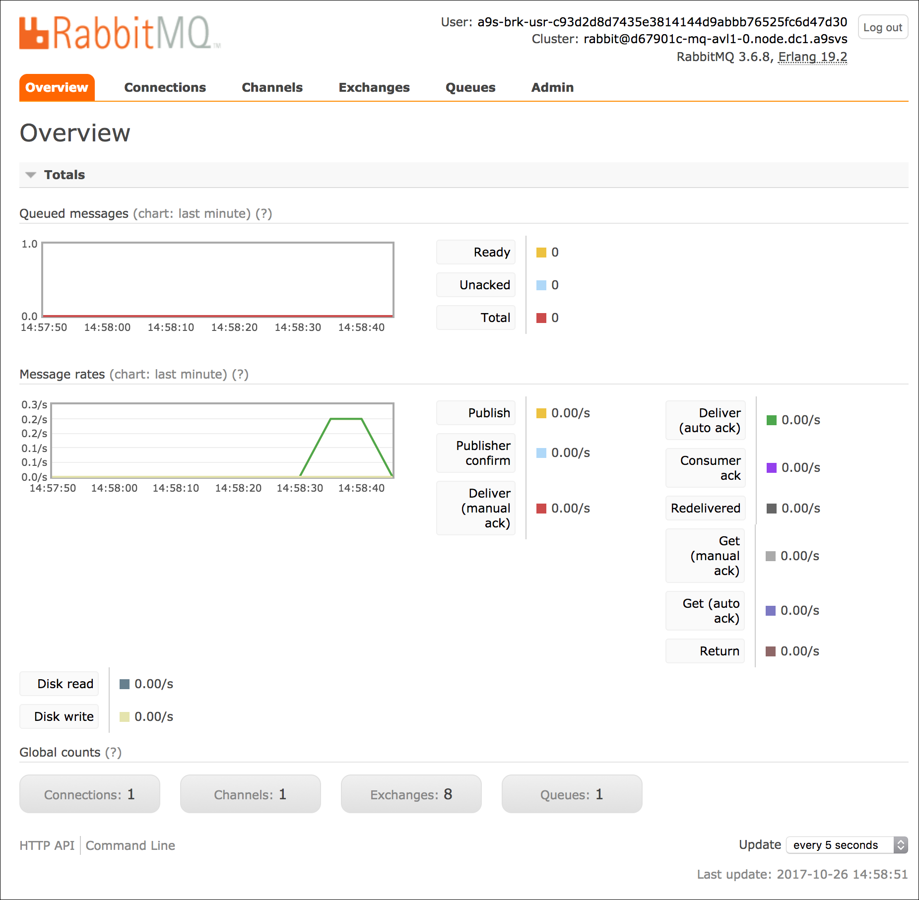Click the yellow Publish rate swatch
This screenshot has width=919, height=900.
(541, 413)
